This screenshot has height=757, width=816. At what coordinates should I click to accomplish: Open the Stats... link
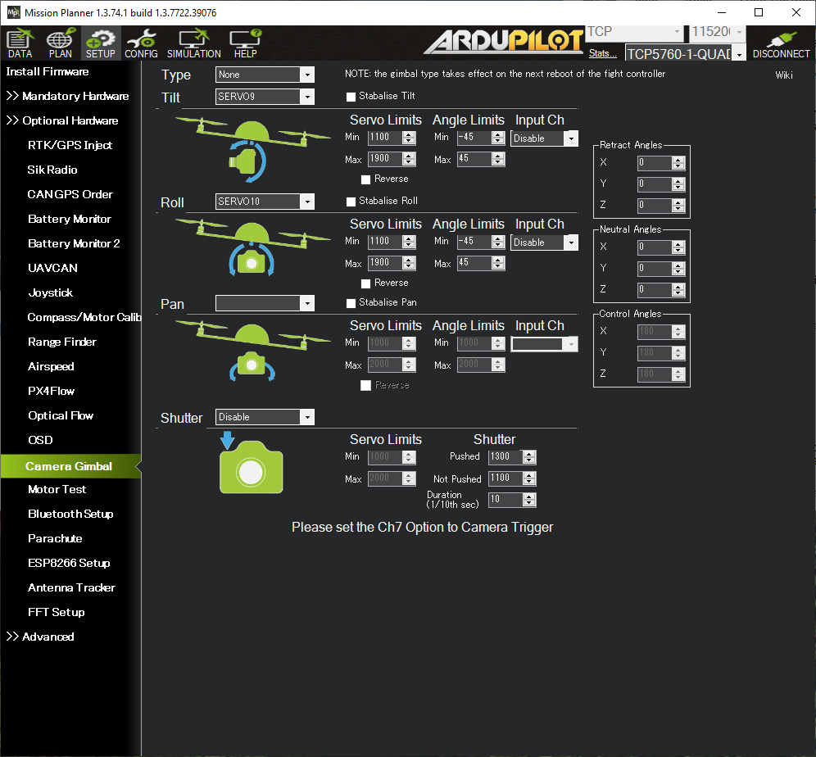click(602, 53)
